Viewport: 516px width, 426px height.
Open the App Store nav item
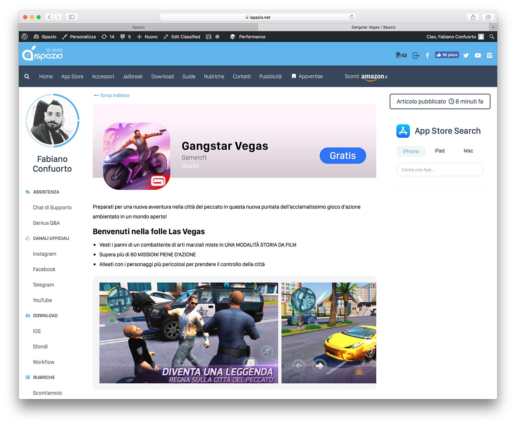pos(72,76)
